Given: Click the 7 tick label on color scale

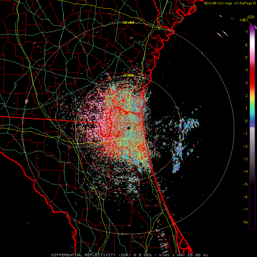Looking at the screenshot, I should (x=246, y=32).
